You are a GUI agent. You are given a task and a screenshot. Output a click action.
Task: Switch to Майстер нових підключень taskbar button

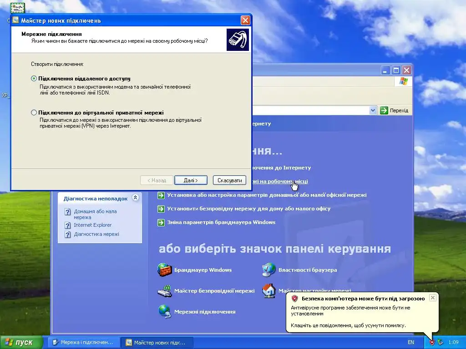(x=157, y=343)
